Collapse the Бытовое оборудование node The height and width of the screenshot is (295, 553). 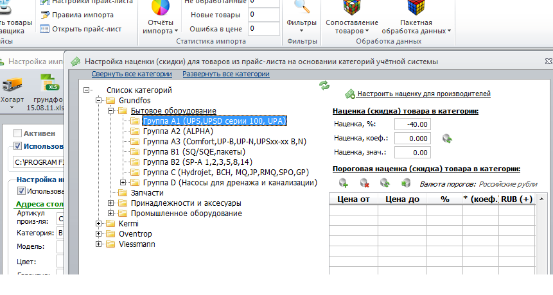coord(110,110)
